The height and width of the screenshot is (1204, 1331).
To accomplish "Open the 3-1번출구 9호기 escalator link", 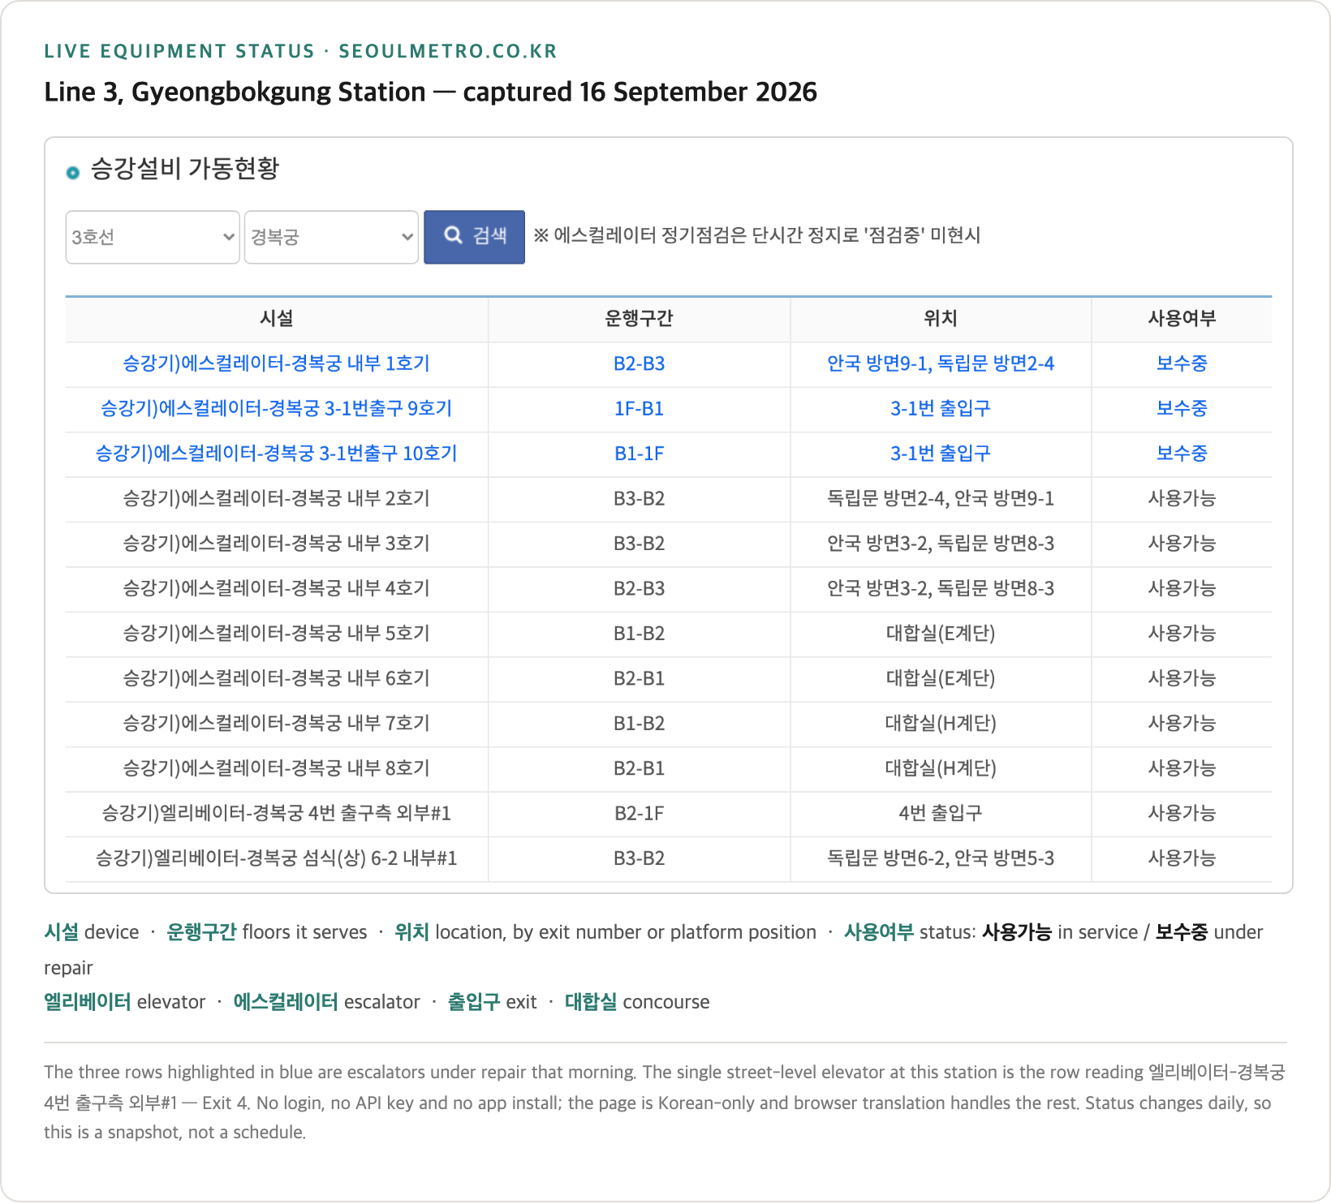I will 276,408.
